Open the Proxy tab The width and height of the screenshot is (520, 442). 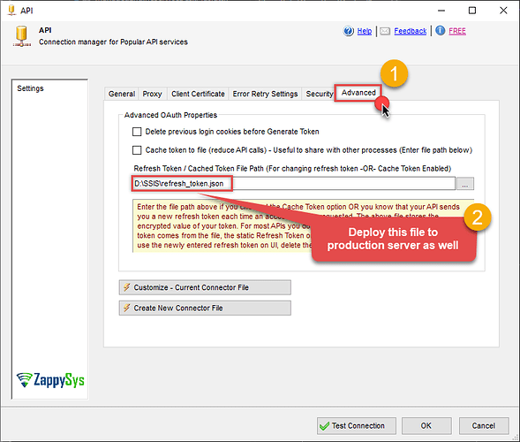point(152,94)
